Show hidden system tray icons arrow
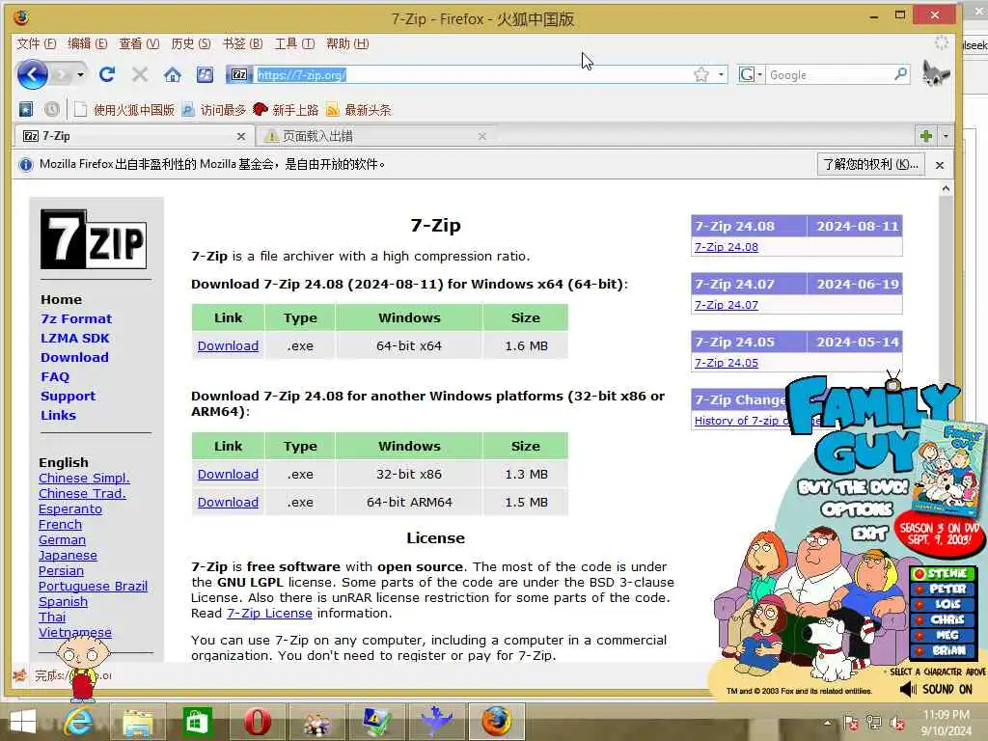This screenshot has width=988, height=741. (827, 723)
